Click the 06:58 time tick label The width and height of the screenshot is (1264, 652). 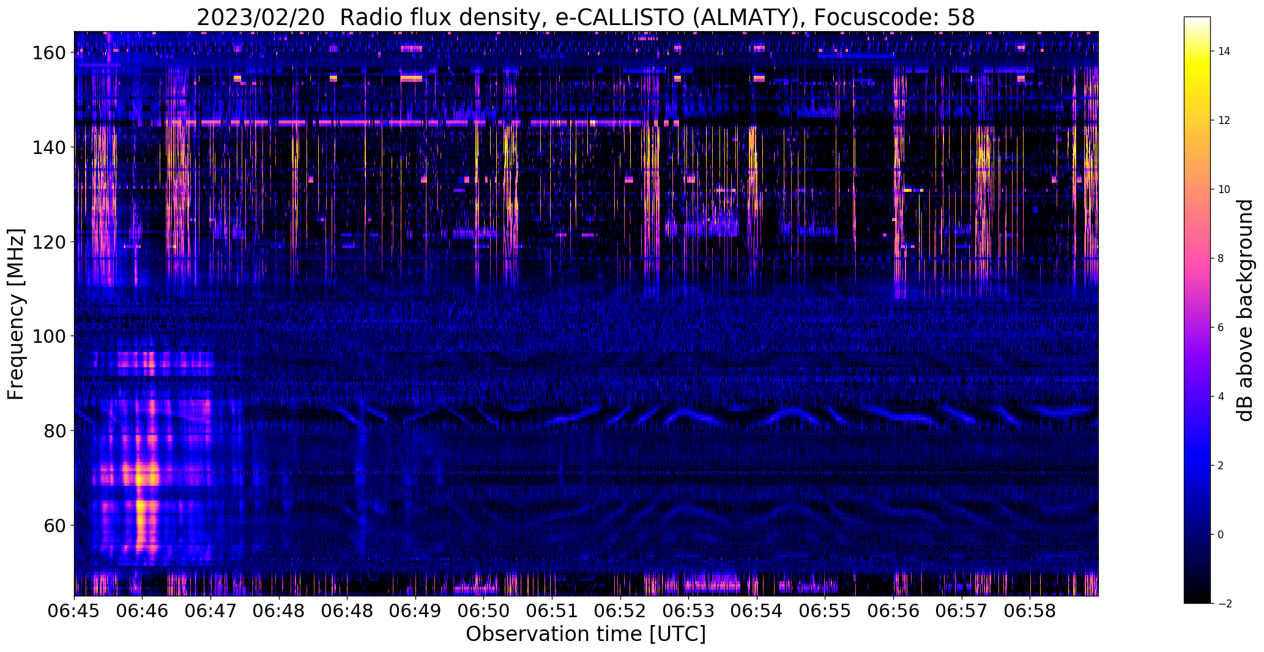[x=1030, y=611]
